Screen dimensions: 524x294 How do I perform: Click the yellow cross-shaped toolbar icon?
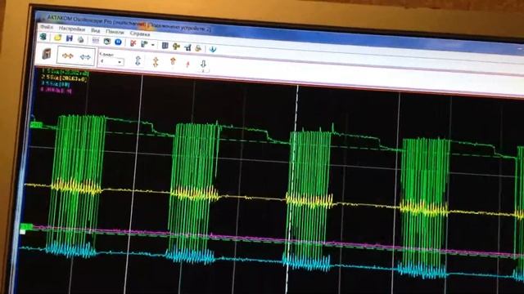point(176,47)
